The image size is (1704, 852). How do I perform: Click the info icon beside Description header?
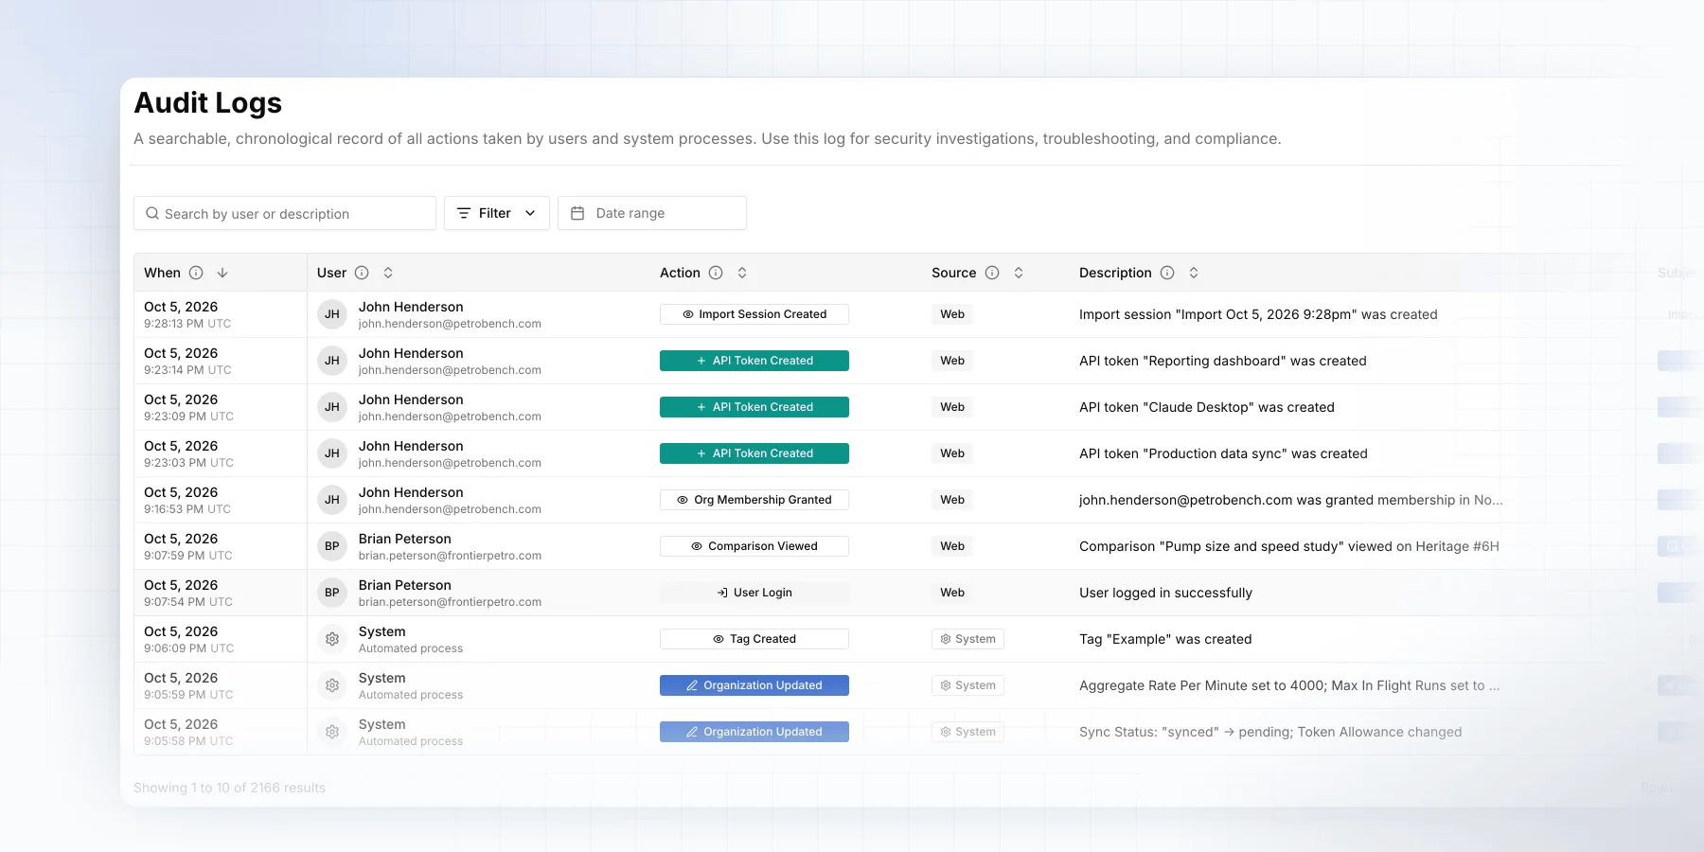1167,273
